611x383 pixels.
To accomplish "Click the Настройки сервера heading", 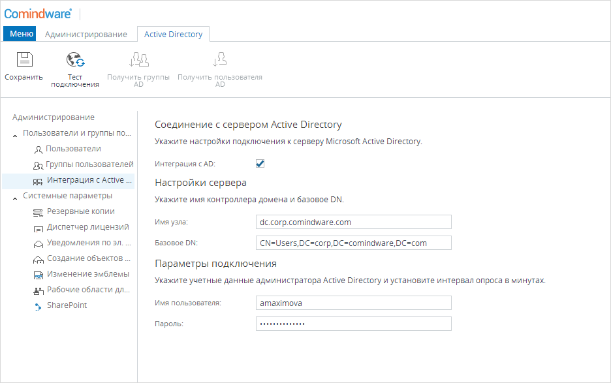I will 200,182.
